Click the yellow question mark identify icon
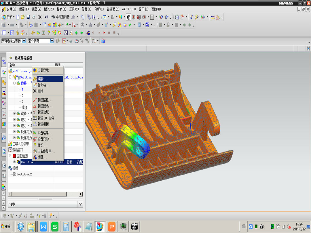 pyautogui.click(x=49, y=33)
